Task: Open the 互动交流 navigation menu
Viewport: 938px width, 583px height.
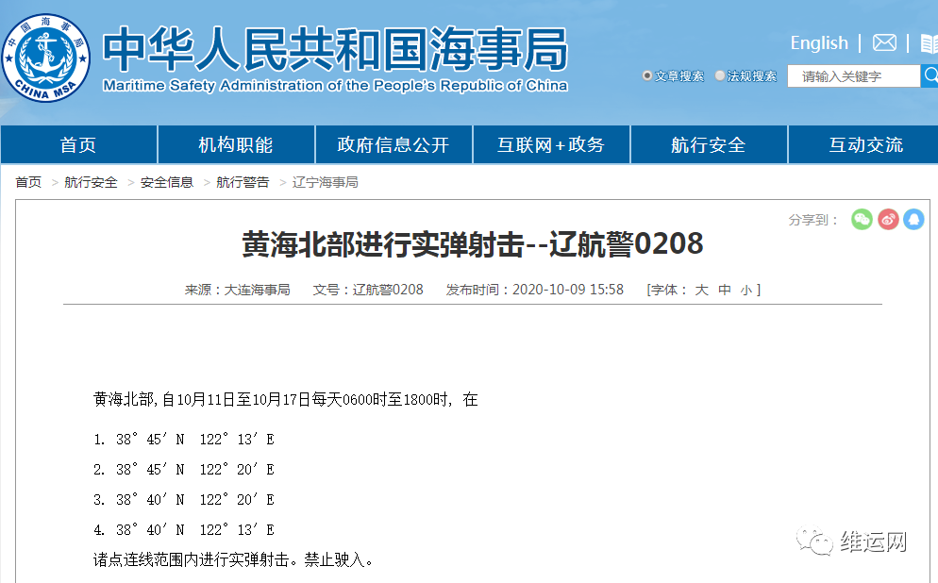Action: pyautogui.click(x=863, y=144)
